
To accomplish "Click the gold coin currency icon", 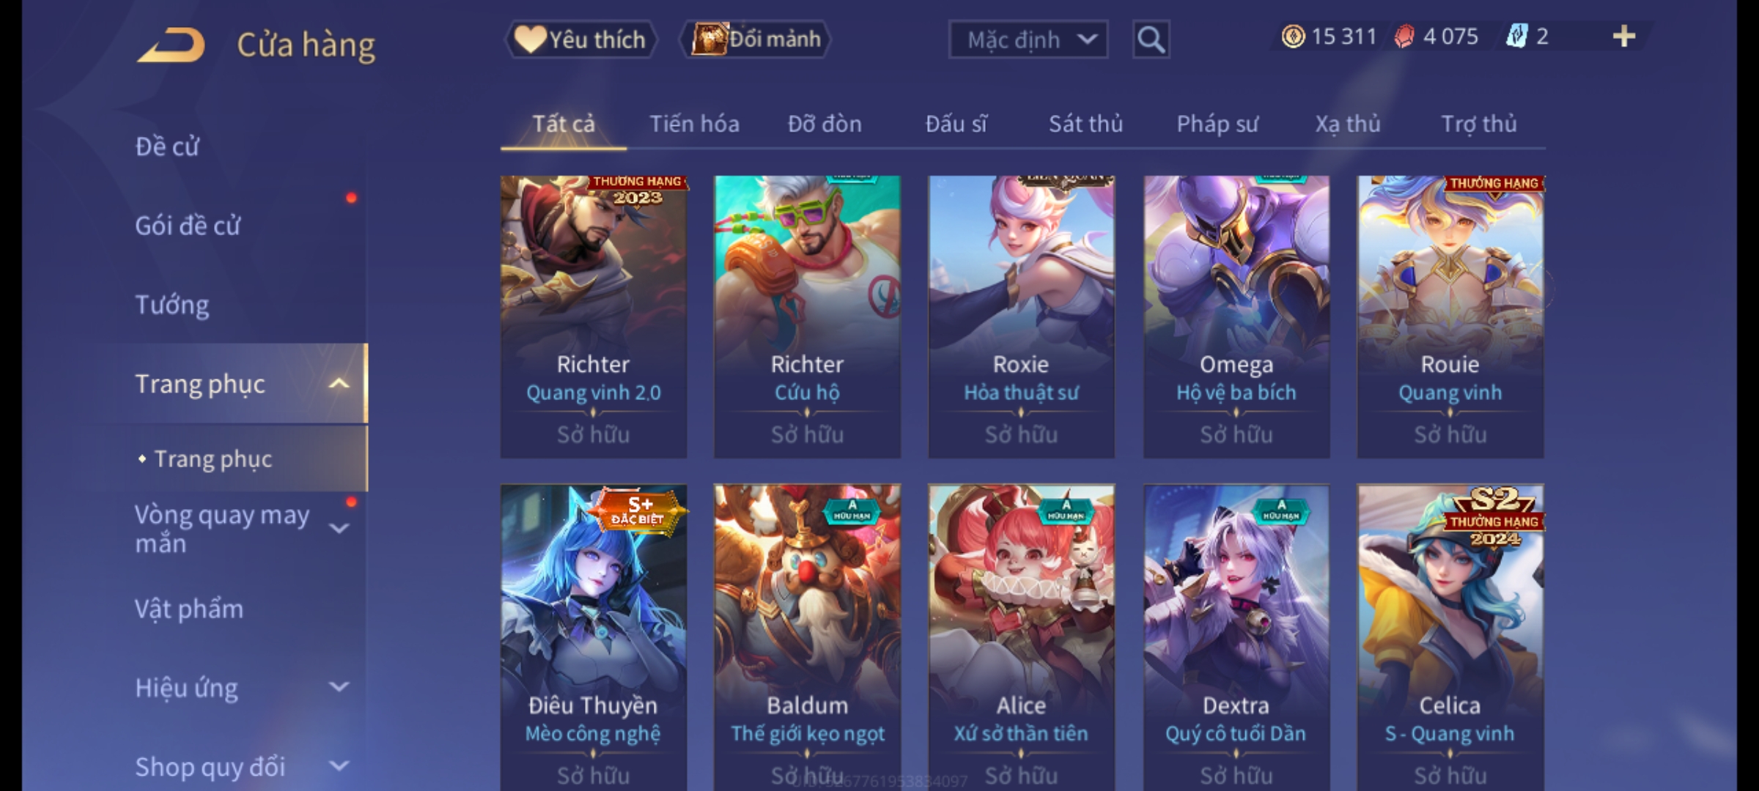I will [1293, 37].
